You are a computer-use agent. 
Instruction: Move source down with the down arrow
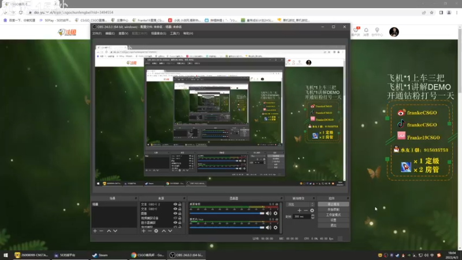[170, 231]
